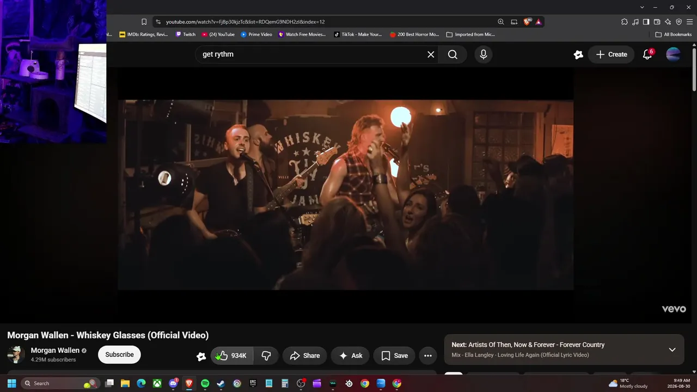Open browser extensions puzzle menu
Viewport: 697px width, 392px height.
coord(625,22)
